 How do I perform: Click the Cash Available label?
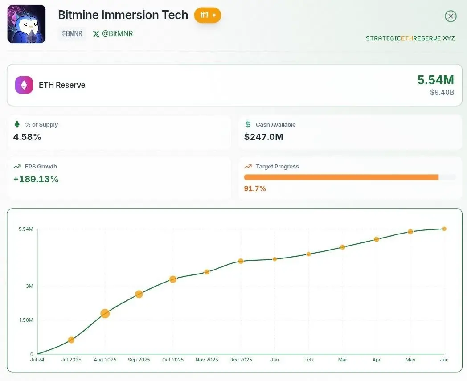(x=275, y=124)
